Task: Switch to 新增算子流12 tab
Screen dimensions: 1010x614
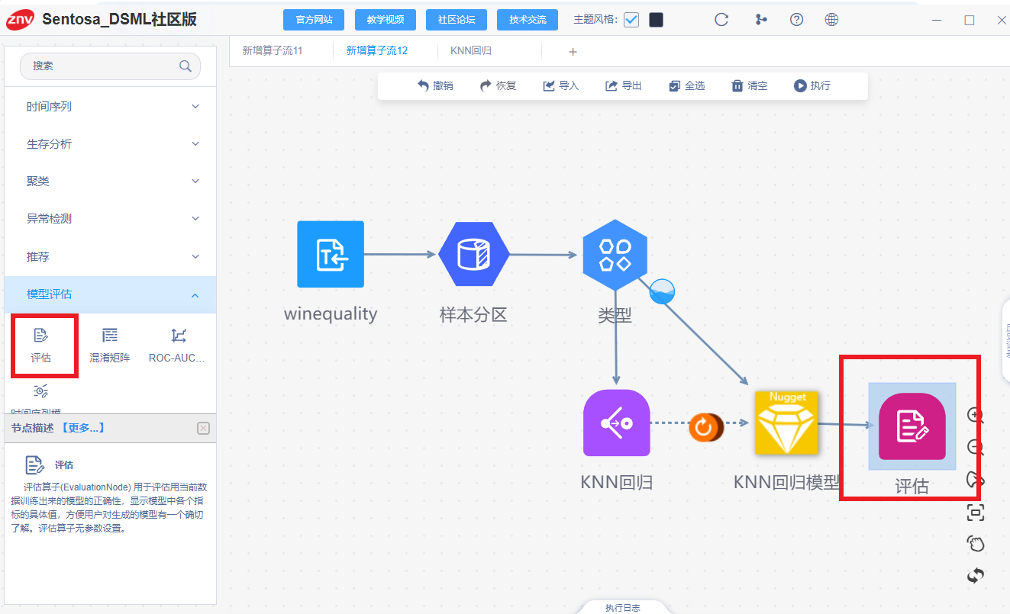Action: [377, 51]
